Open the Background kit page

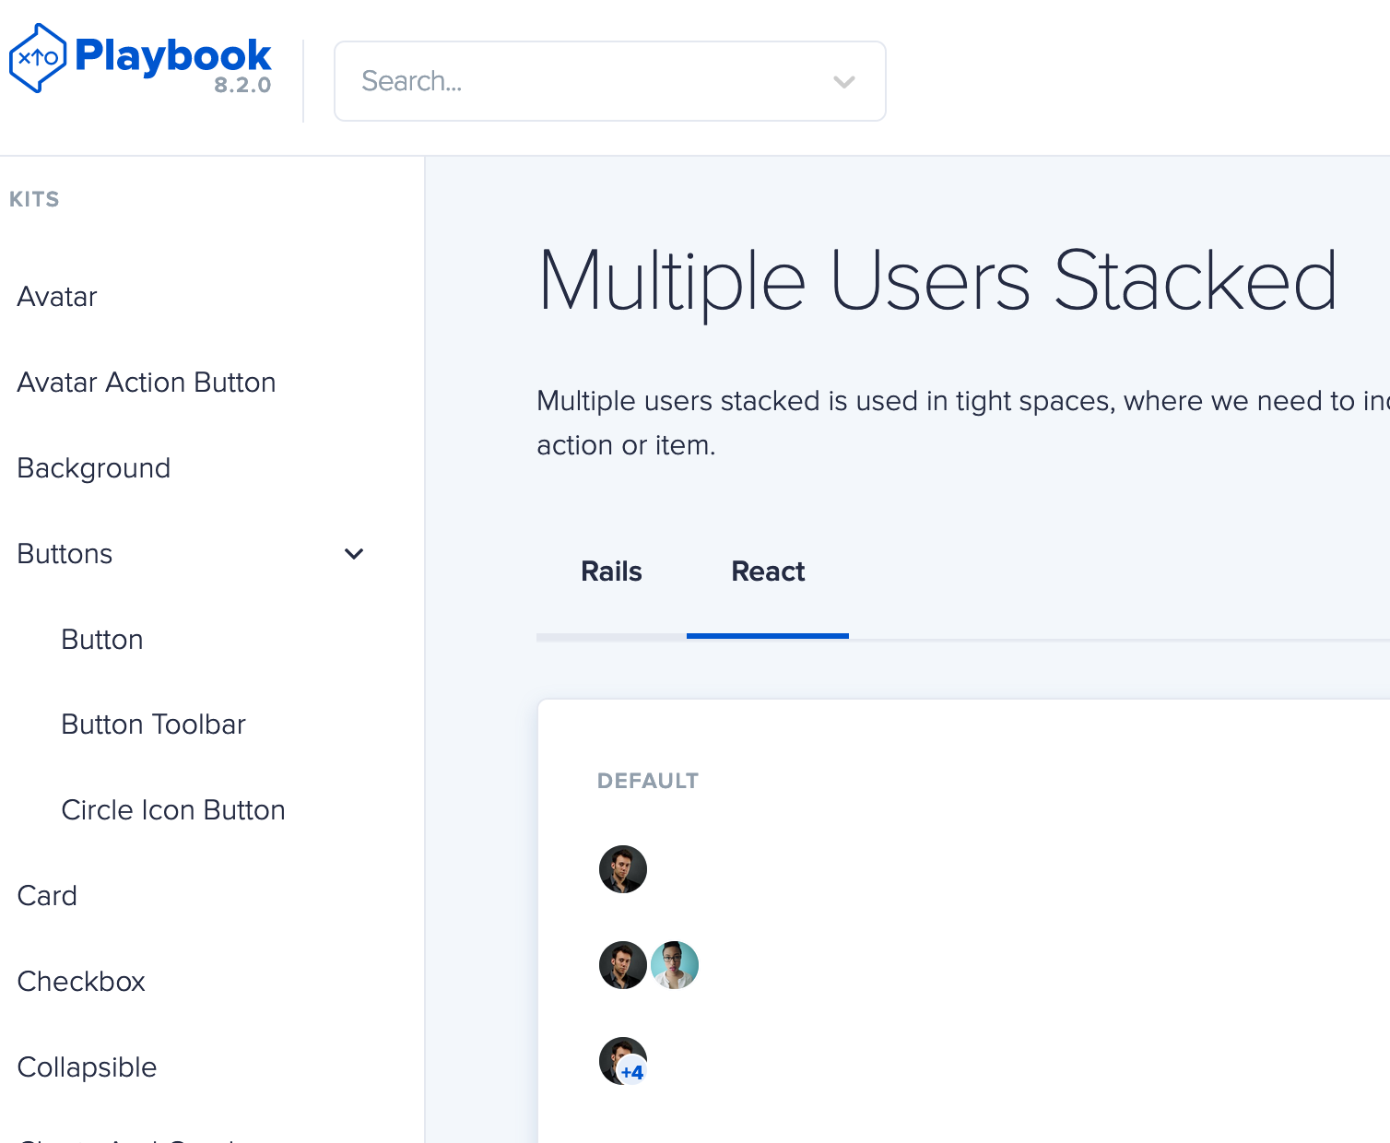(93, 467)
